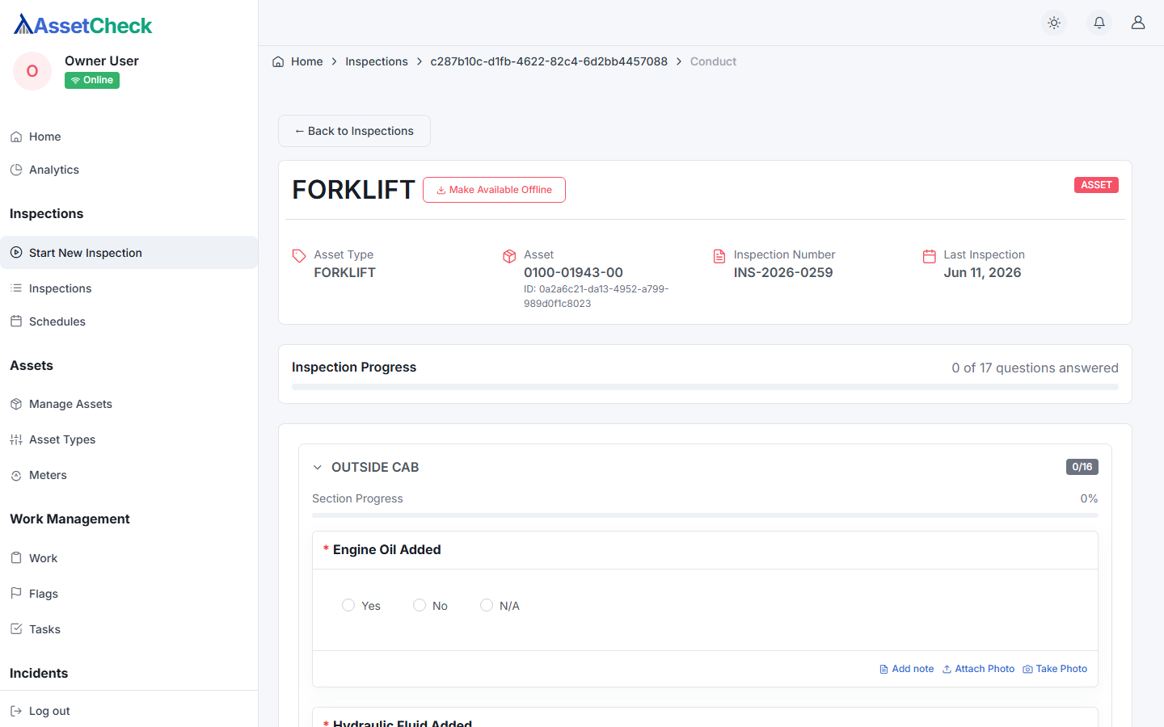The width and height of the screenshot is (1164, 727).
Task: Toggle the light/dark theme sun icon
Action: [1054, 23]
